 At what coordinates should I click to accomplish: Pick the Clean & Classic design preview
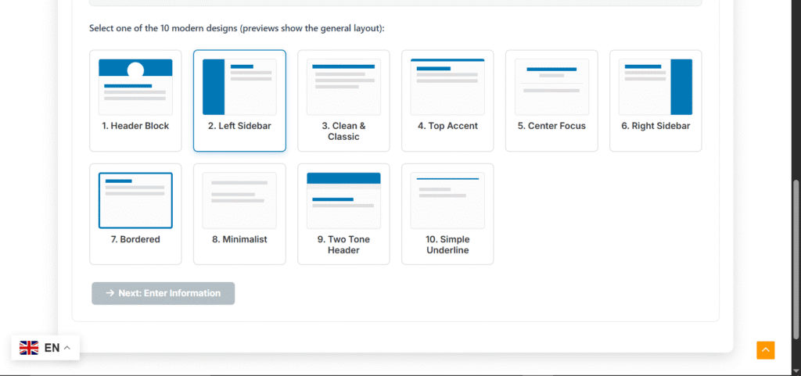pos(343,87)
